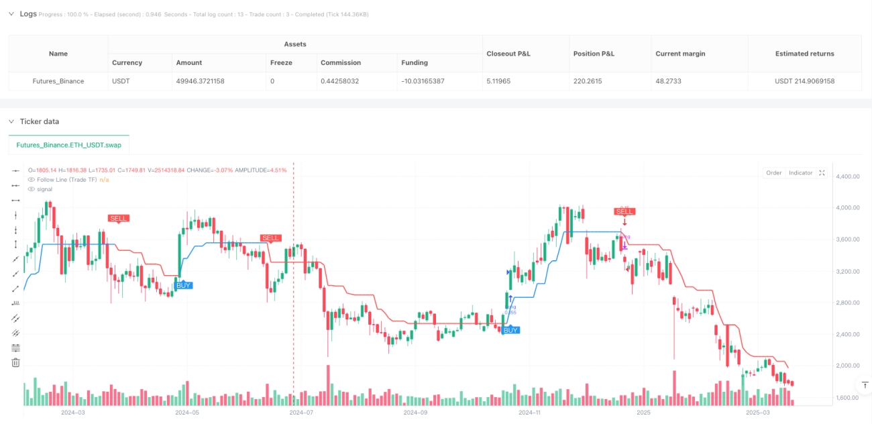Toggle visibility of the signal indicator
The width and height of the screenshot is (872, 424).
(x=31, y=189)
